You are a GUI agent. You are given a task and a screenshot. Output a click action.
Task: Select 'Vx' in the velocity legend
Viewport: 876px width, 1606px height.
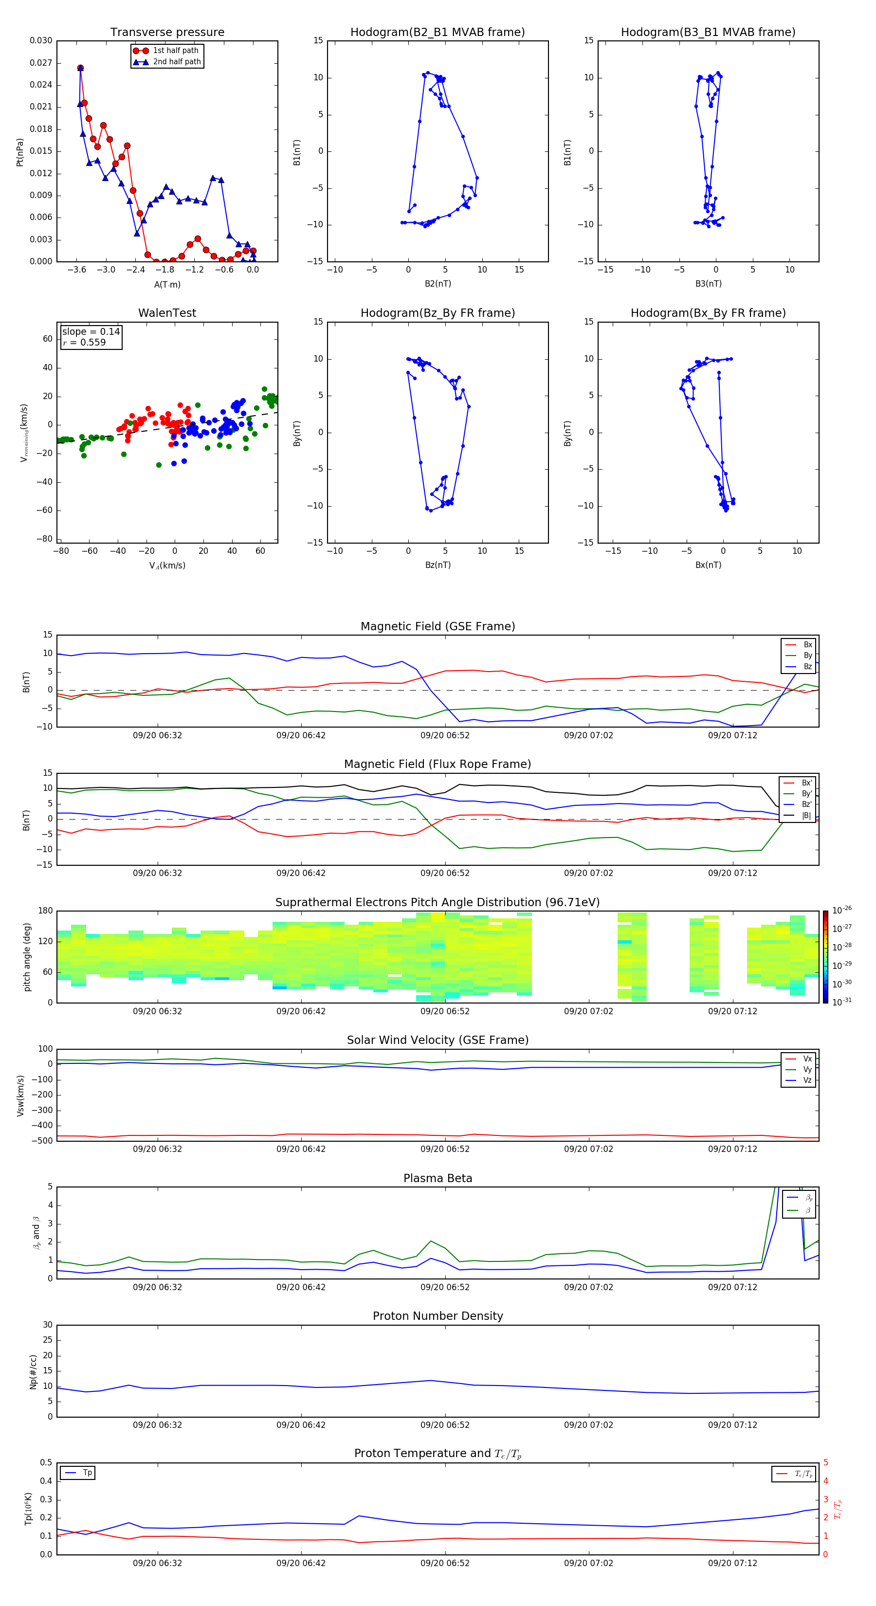click(799, 1058)
